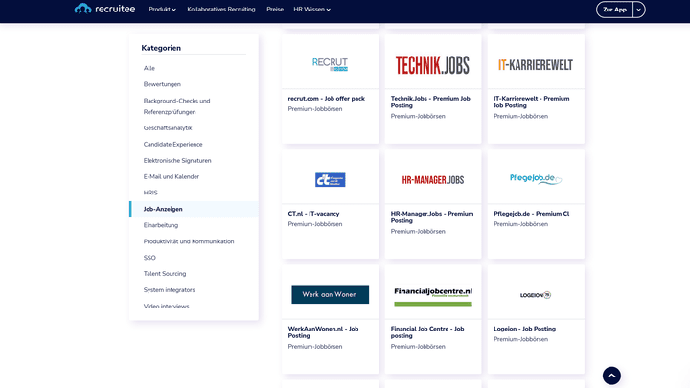
Task: Select the Bewertungen category
Action: point(162,84)
